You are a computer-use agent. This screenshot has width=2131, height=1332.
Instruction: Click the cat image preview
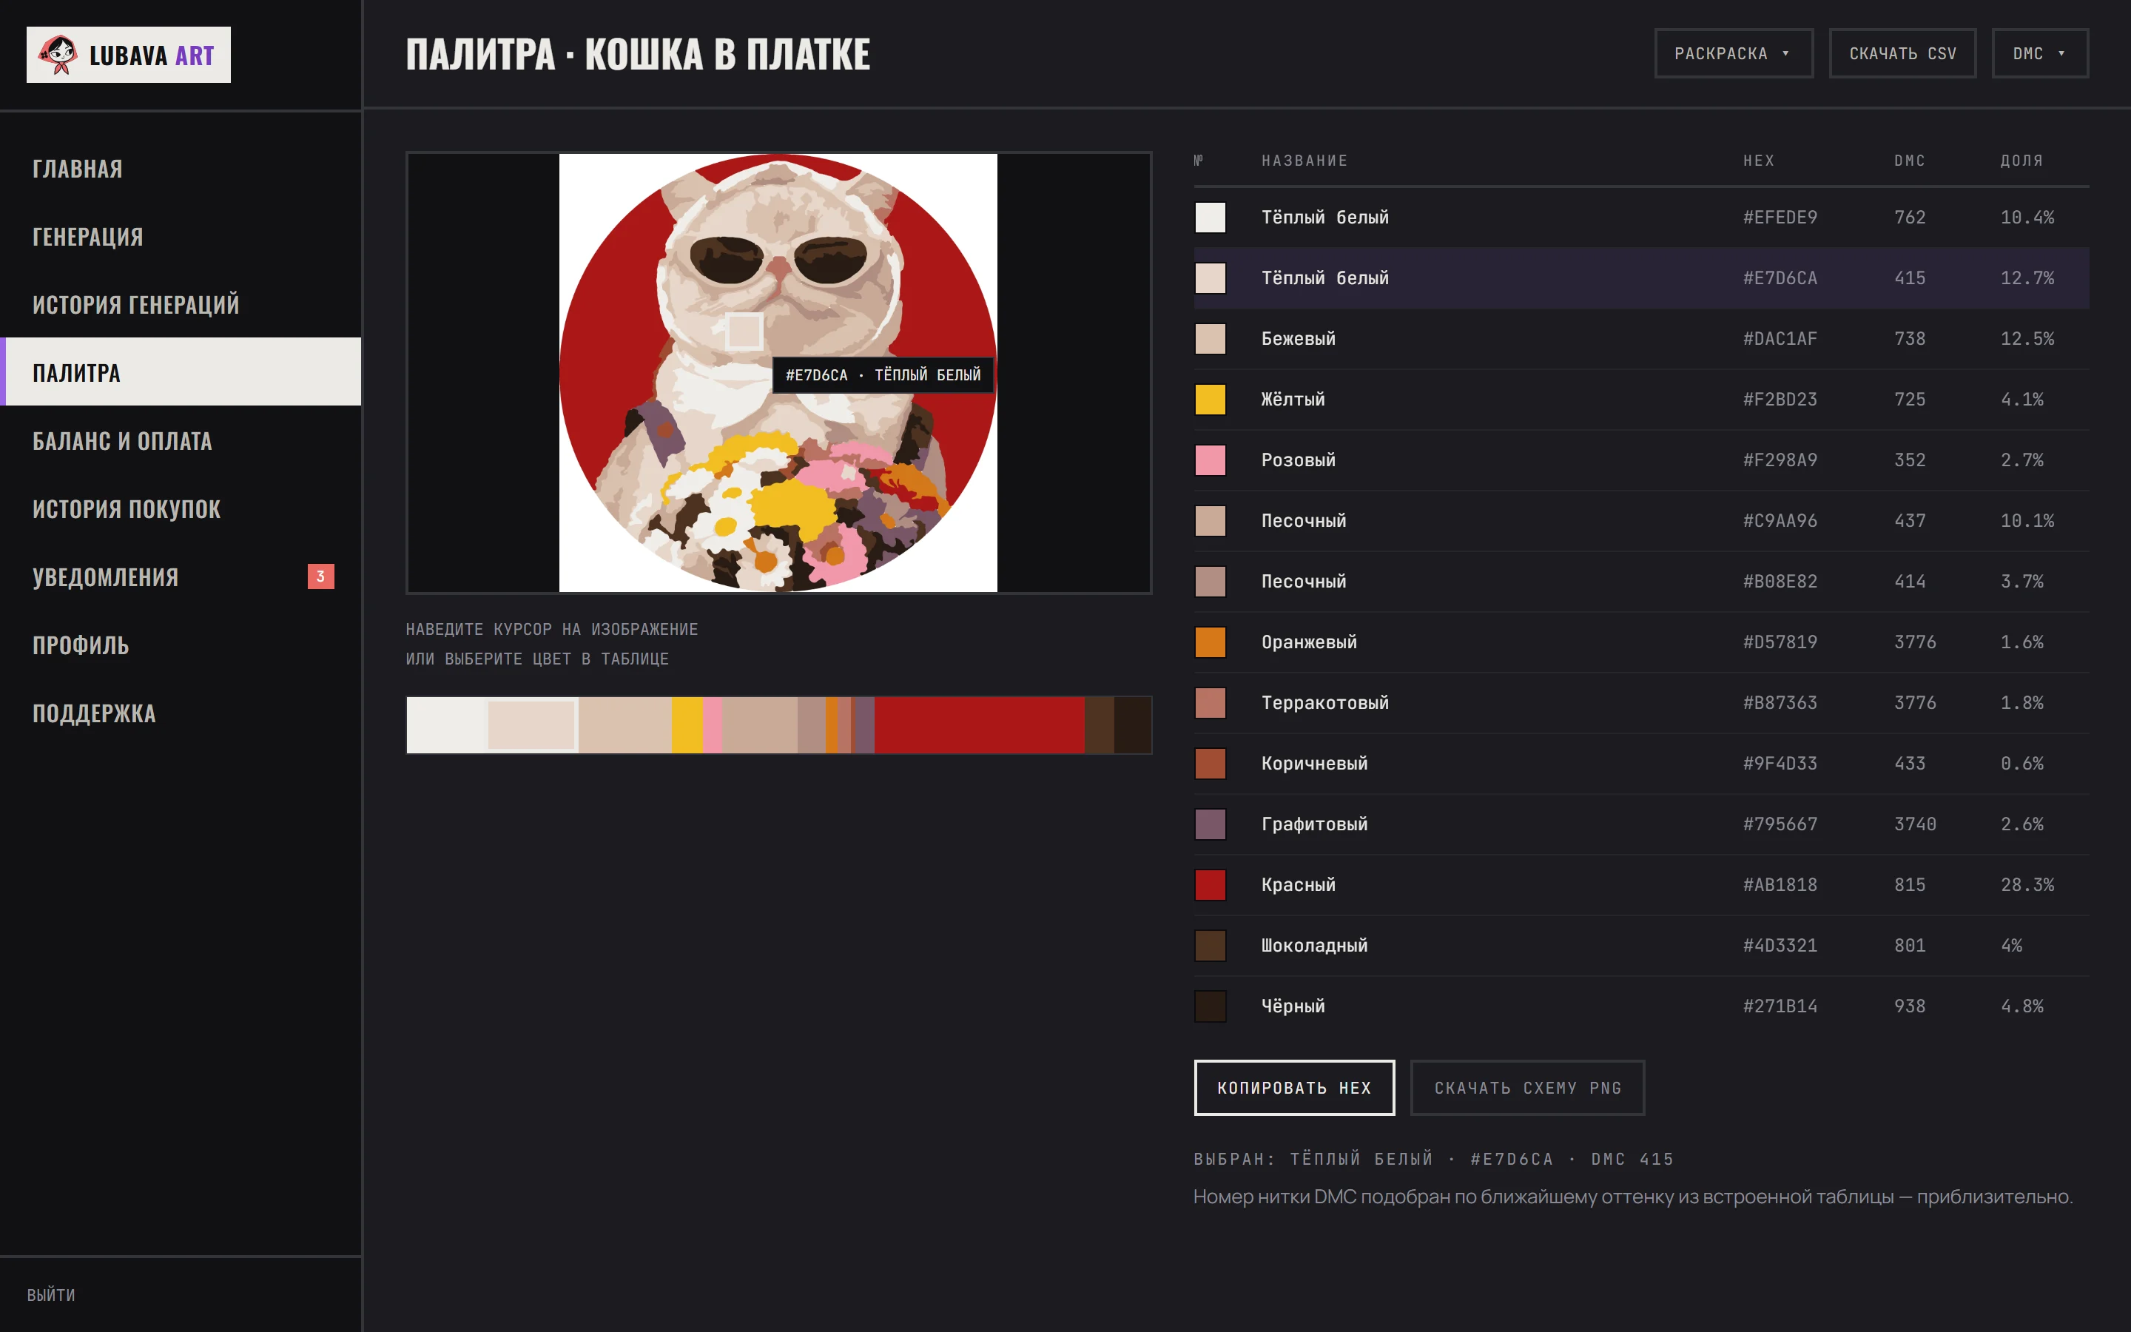pos(778,373)
